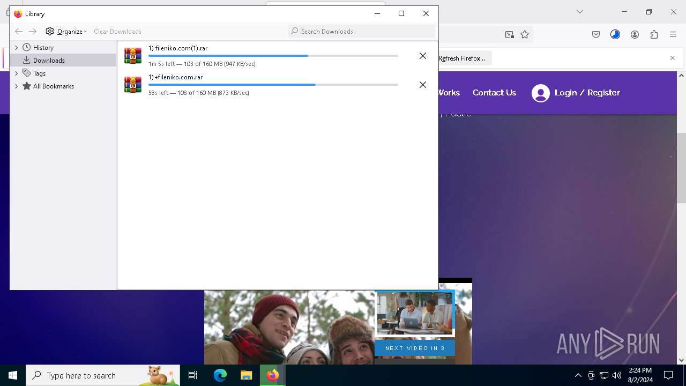
Task: Click the Firefox taskbar icon
Action: coord(273,375)
